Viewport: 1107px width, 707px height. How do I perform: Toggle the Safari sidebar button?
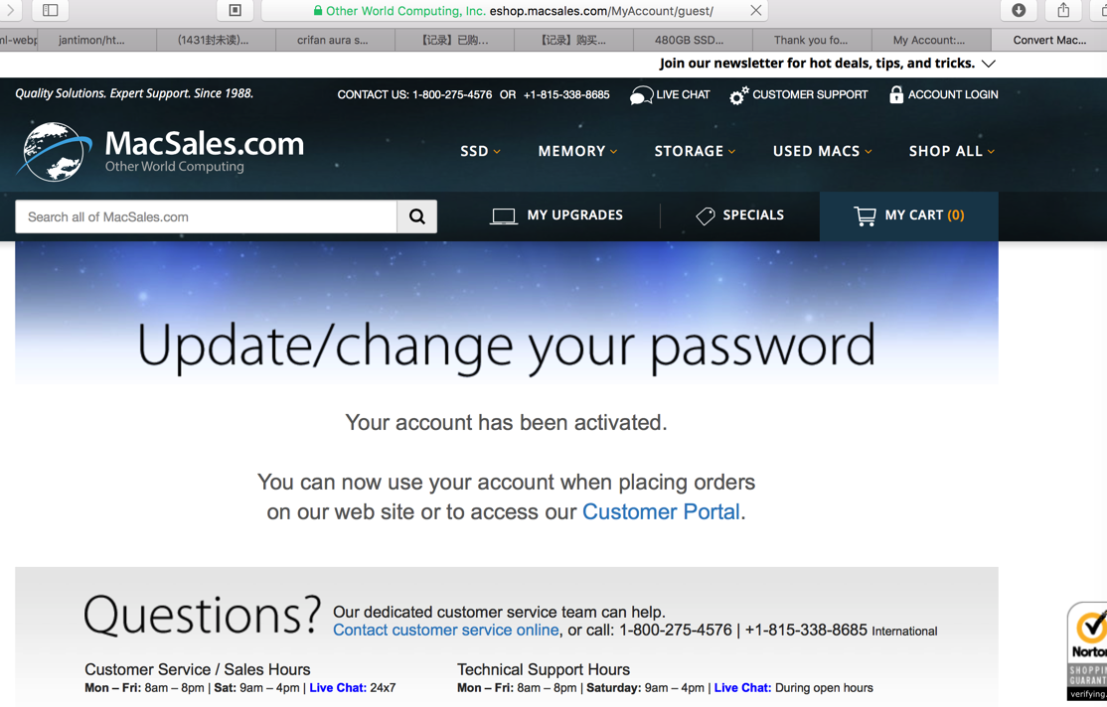[x=50, y=10]
